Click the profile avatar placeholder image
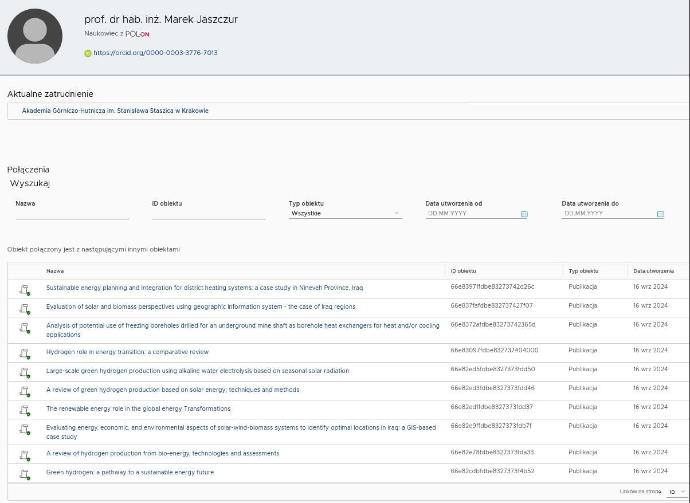This screenshot has width=690, height=503. pyautogui.click(x=35, y=36)
